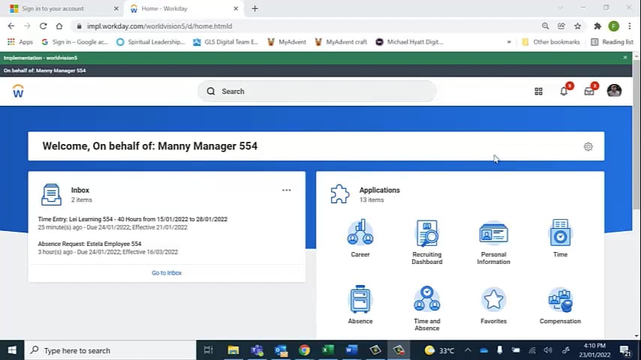Open the user profile avatar menu

click(614, 91)
